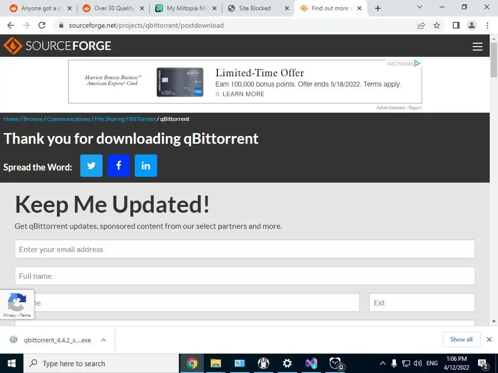Click the Home breadcrumb link
The width and height of the screenshot is (498, 373).
point(11,119)
